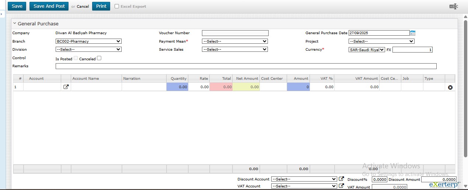Open the Payment Mean dropdown
Image resolution: width=468 pixels, height=190 pixels.
coord(235,42)
